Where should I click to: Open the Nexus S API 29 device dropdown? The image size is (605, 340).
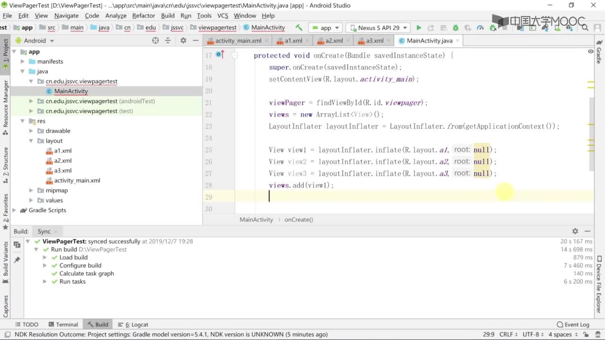[x=378, y=28]
